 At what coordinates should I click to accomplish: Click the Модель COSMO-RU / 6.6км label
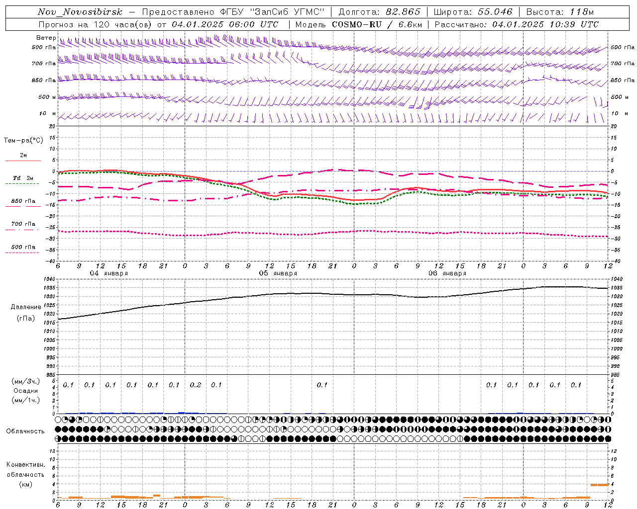click(359, 24)
